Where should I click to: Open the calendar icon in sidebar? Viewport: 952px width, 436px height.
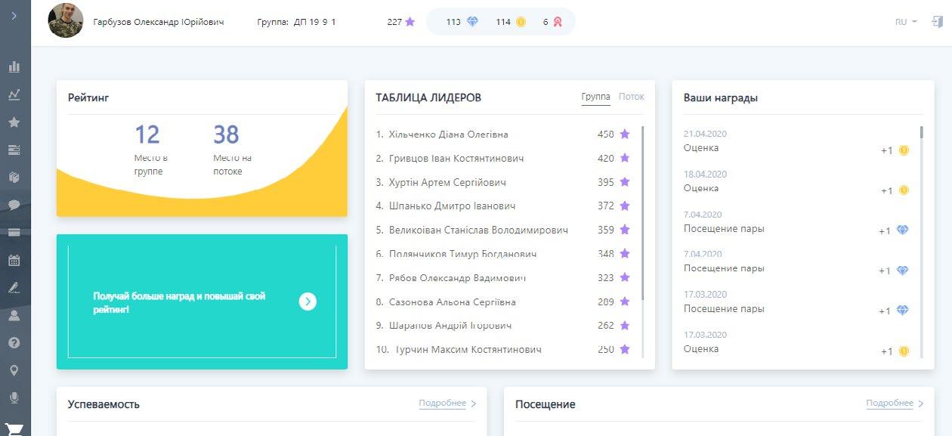click(14, 261)
